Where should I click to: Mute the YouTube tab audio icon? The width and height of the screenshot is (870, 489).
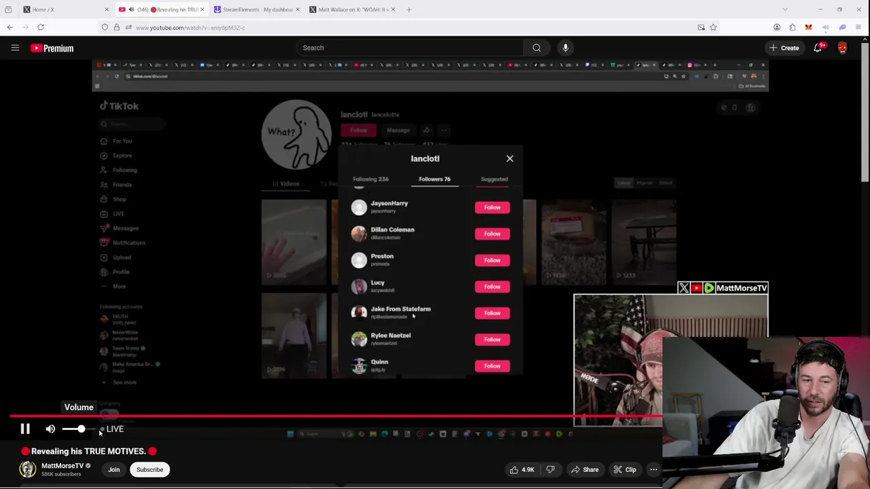[132, 10]
